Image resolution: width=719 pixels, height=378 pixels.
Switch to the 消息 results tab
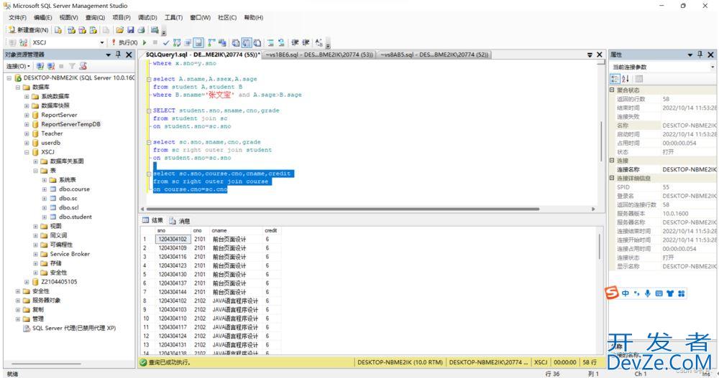pos(179,221)
